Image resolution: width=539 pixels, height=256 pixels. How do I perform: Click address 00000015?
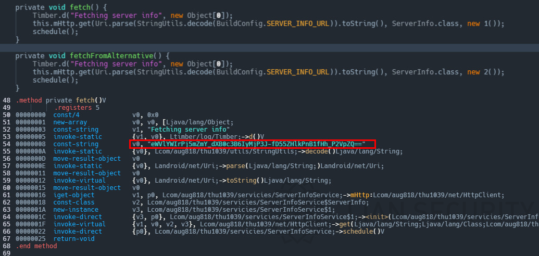pos(31,188)
